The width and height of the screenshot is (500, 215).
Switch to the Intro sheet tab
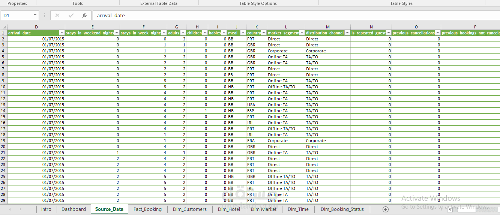[x=46, y=209]
